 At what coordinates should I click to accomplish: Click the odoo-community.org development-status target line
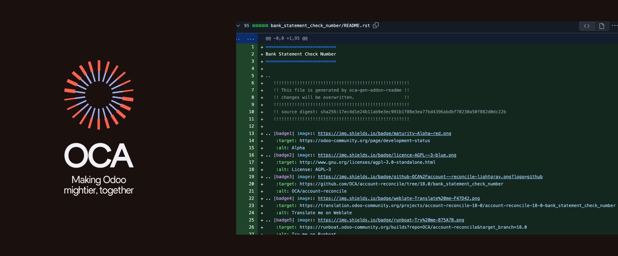point(353,141)
